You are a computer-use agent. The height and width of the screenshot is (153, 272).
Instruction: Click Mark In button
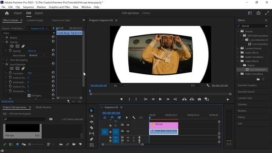tap(129, 99)
